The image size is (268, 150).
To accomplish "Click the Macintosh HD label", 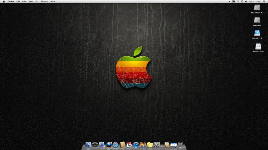I will coord(257,13).
